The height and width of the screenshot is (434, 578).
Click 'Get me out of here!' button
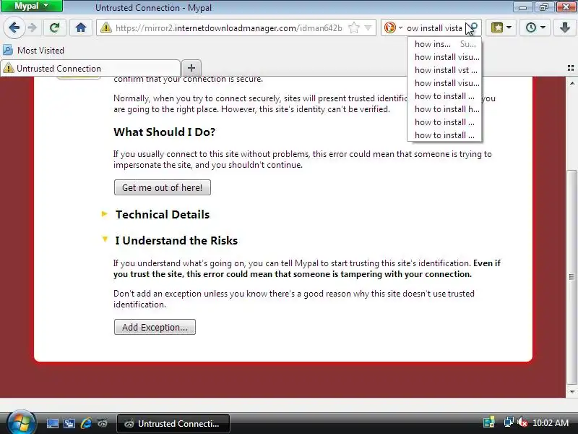(x=162, y=187)
